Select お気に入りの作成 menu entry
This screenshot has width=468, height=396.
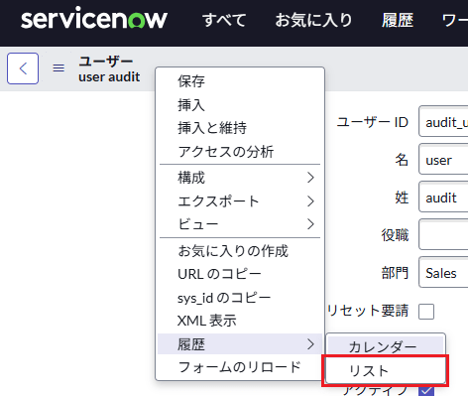pyautogui.click(x=240, y=251)
